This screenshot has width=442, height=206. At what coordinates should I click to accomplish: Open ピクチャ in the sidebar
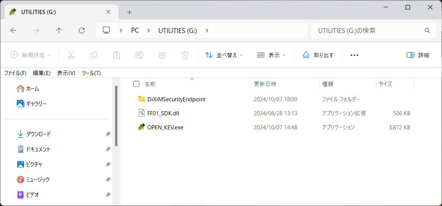point(30,164)
